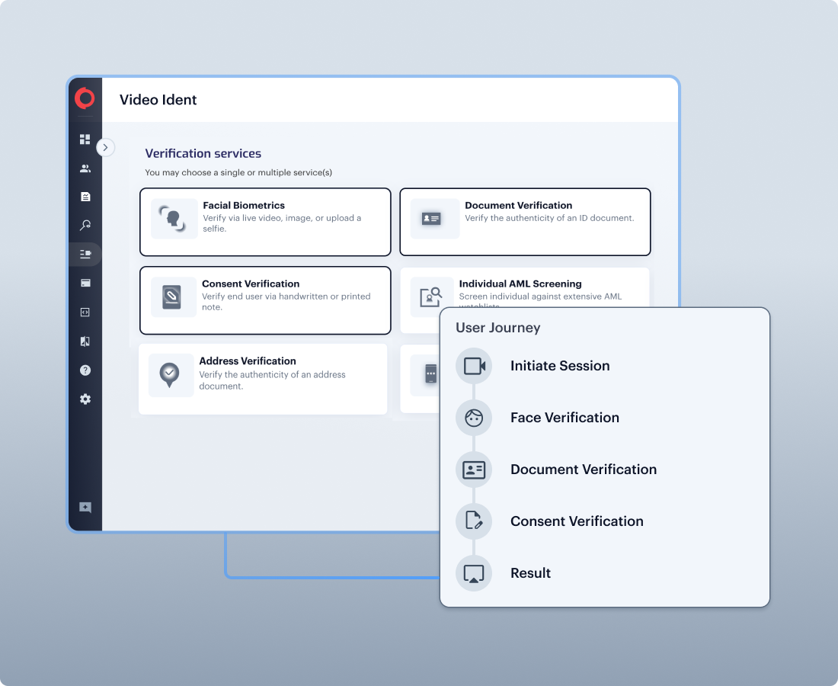Select the Facial Biometrics service card
This screenshot has height=686, width=838.
[x=265, y=222]
